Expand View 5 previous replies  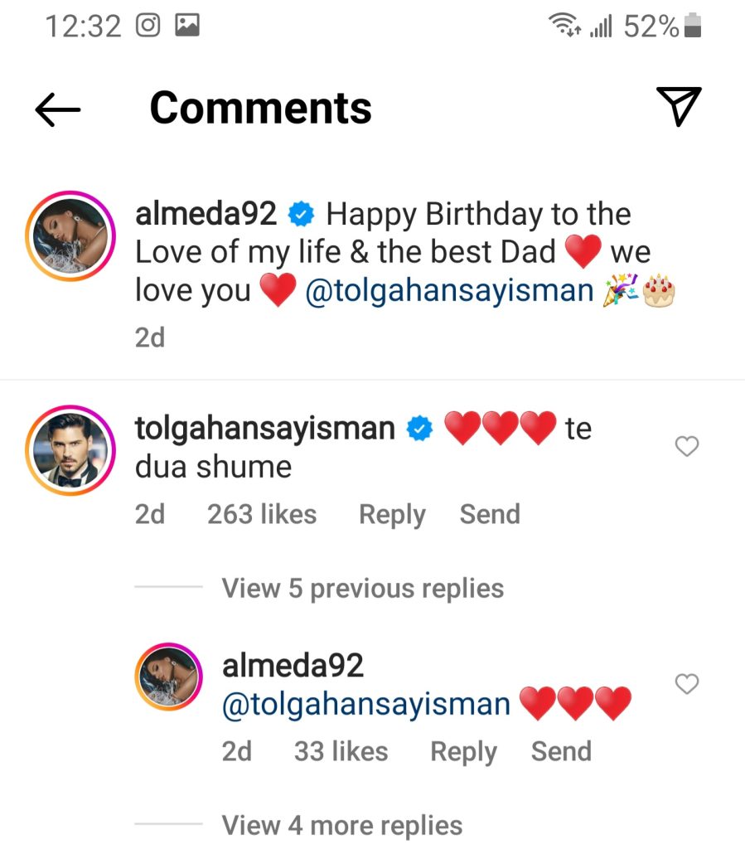[363, 589]
